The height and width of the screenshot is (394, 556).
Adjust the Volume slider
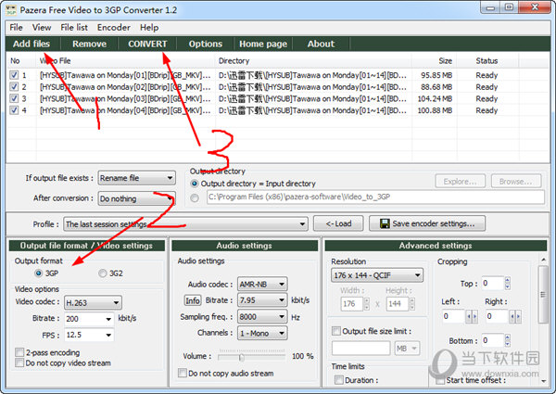pyautogui.click(x=241, y=357)
